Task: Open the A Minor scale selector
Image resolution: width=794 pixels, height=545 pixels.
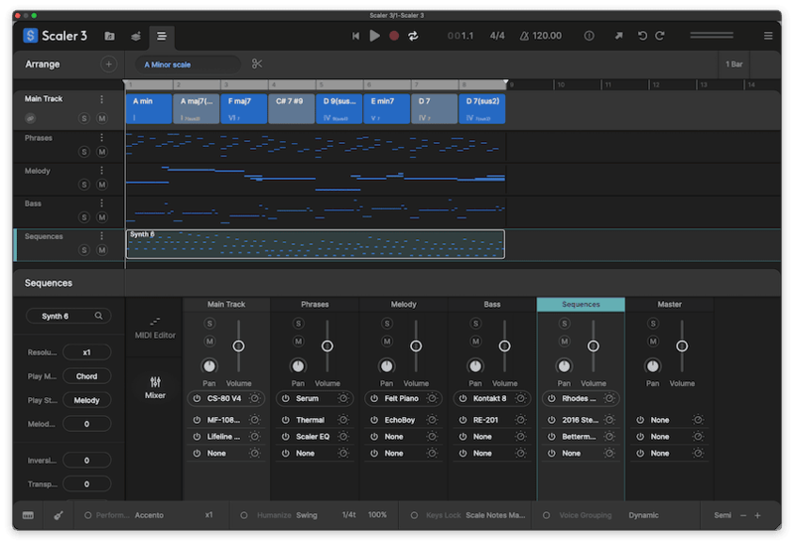Action: coord(188,65)
